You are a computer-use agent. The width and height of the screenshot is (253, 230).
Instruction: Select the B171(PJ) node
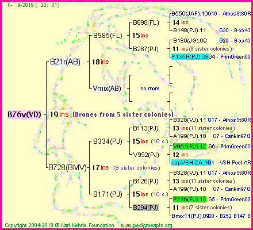(108, 194)
